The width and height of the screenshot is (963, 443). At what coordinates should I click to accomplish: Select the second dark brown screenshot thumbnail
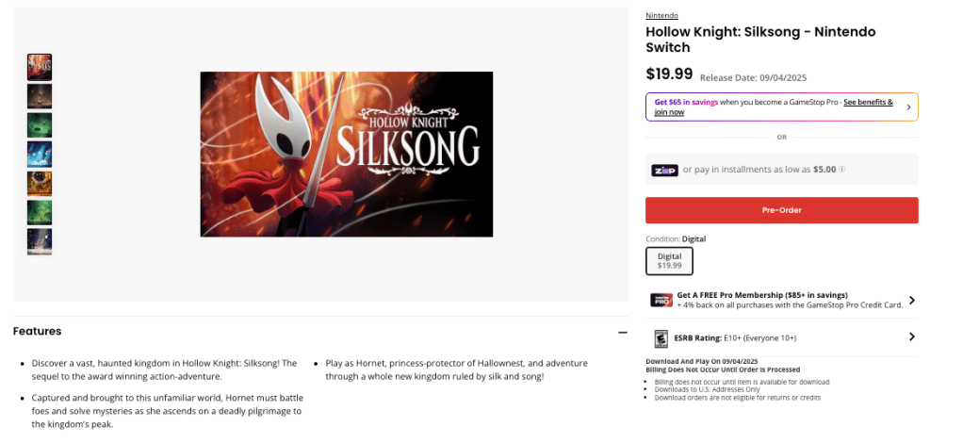click(40, 96)
